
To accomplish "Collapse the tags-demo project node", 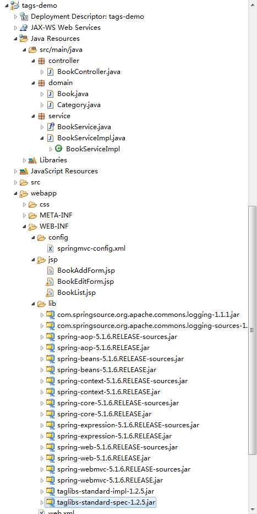I will [x=7, y=6].
